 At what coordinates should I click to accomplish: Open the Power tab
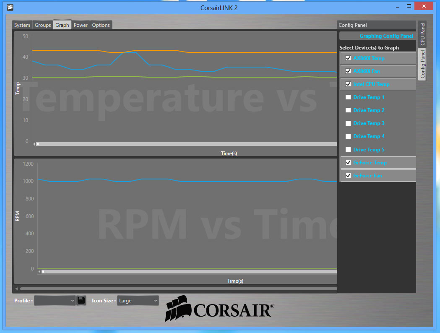tap(81, 25)
